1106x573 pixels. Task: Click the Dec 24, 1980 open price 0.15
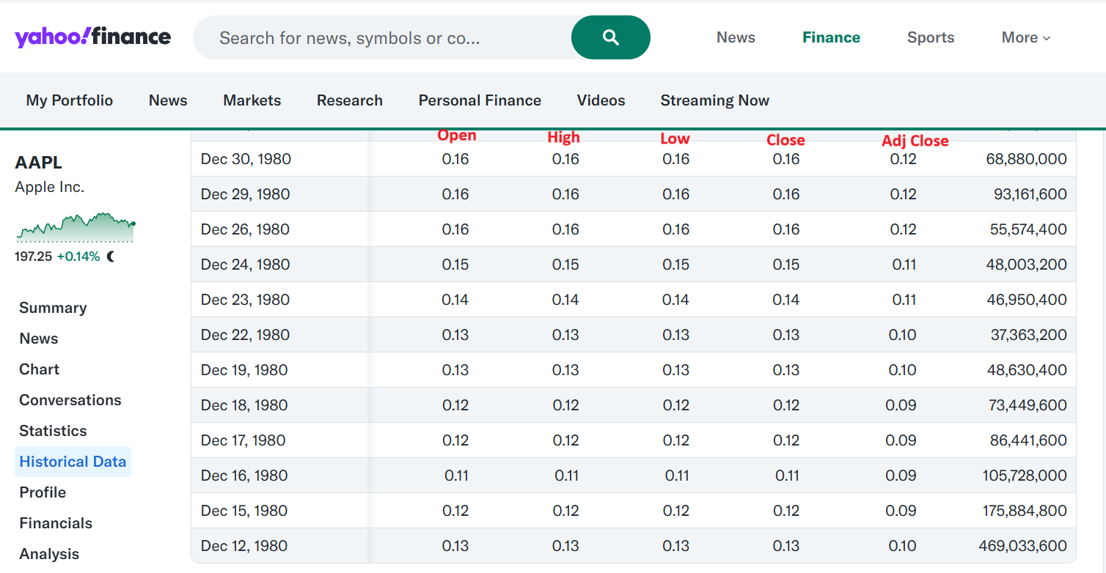click(x=455, y=265)
